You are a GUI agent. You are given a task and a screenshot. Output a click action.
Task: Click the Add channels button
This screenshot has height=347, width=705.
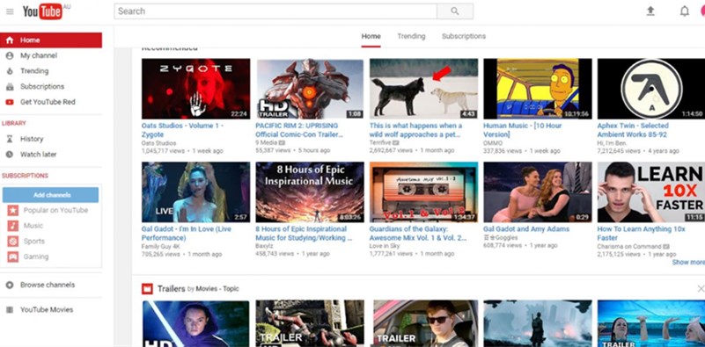tap(50, 195)
